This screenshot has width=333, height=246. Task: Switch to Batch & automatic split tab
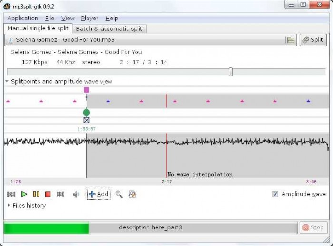109,29
